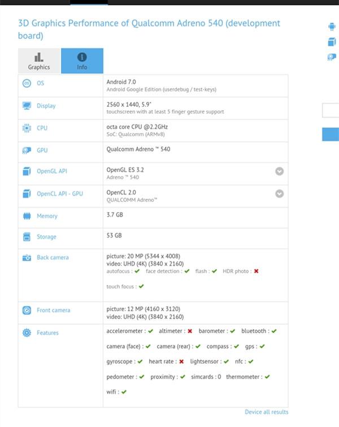Click the Android robot icon at right edge
Viewport: 339px width, 427px height.
pos(331,27)
